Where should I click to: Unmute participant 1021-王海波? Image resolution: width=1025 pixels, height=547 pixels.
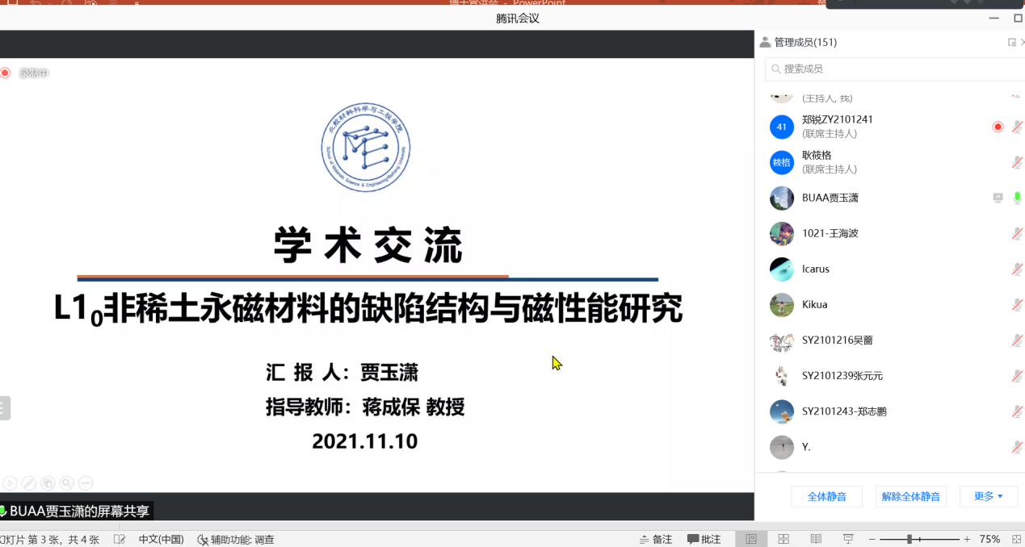point(1017,233)
